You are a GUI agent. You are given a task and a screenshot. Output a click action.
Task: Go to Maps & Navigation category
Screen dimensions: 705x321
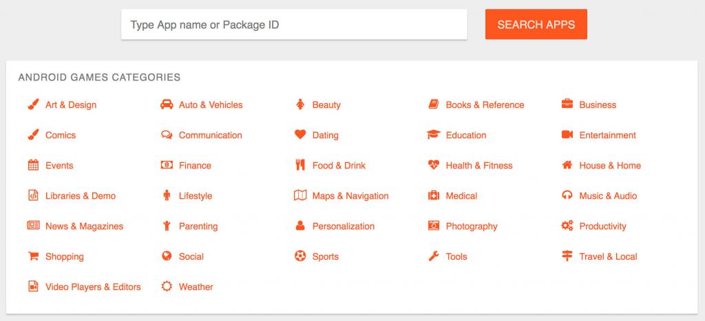(350, 196)
